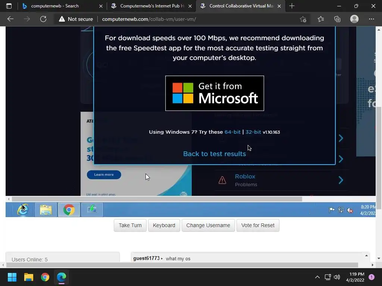The width and height of the screenshot is (382, 286).
Task: Click the Change Username button
Action: (208, 225)
